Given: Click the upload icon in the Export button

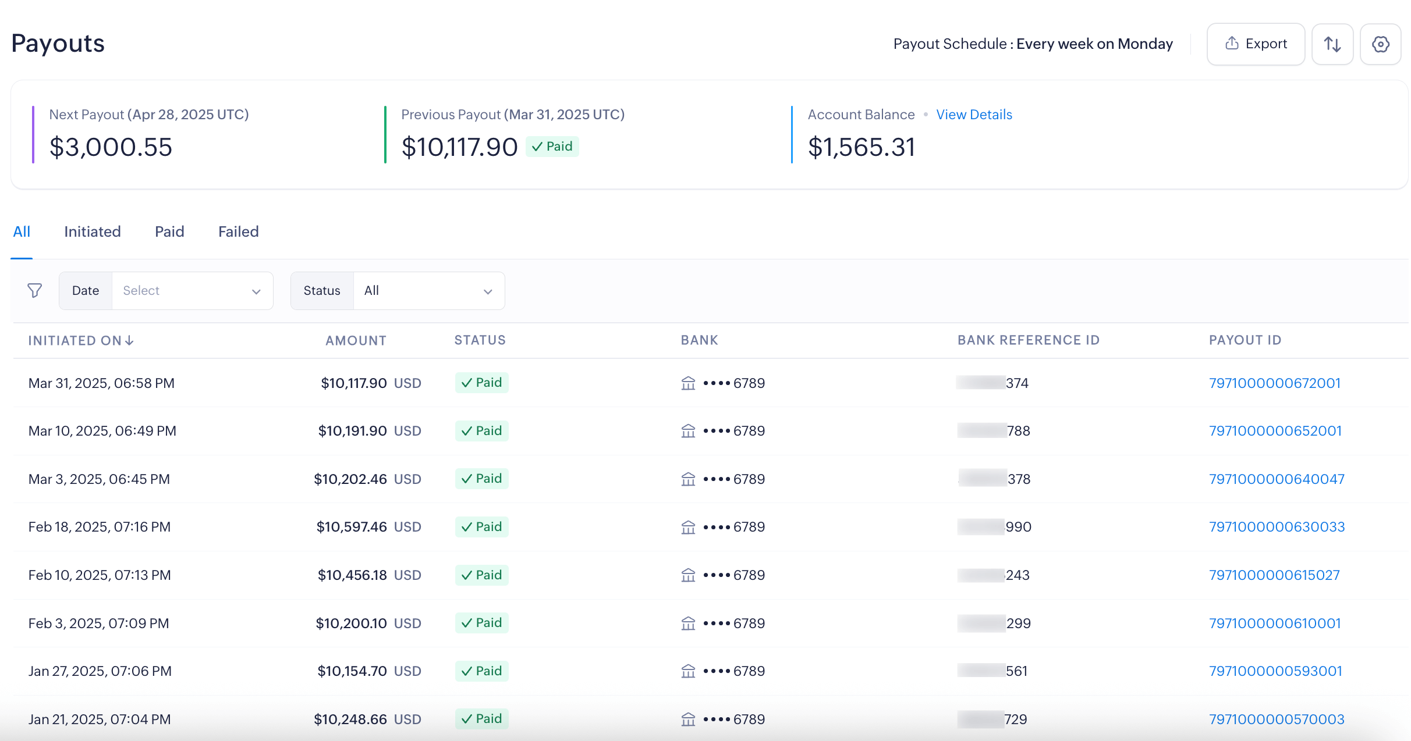Looking at the screenshot, I should (x=1232, y=44).
